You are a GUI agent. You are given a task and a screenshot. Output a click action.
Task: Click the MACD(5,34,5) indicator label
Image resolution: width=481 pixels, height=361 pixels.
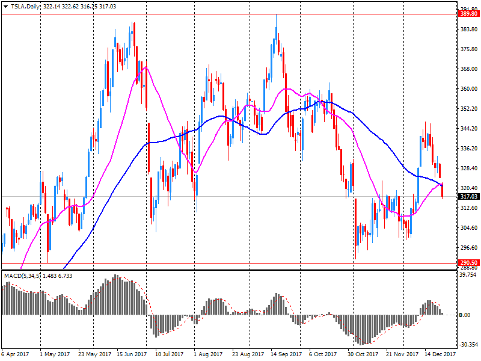pyautogui.click(x=23, y=276)
